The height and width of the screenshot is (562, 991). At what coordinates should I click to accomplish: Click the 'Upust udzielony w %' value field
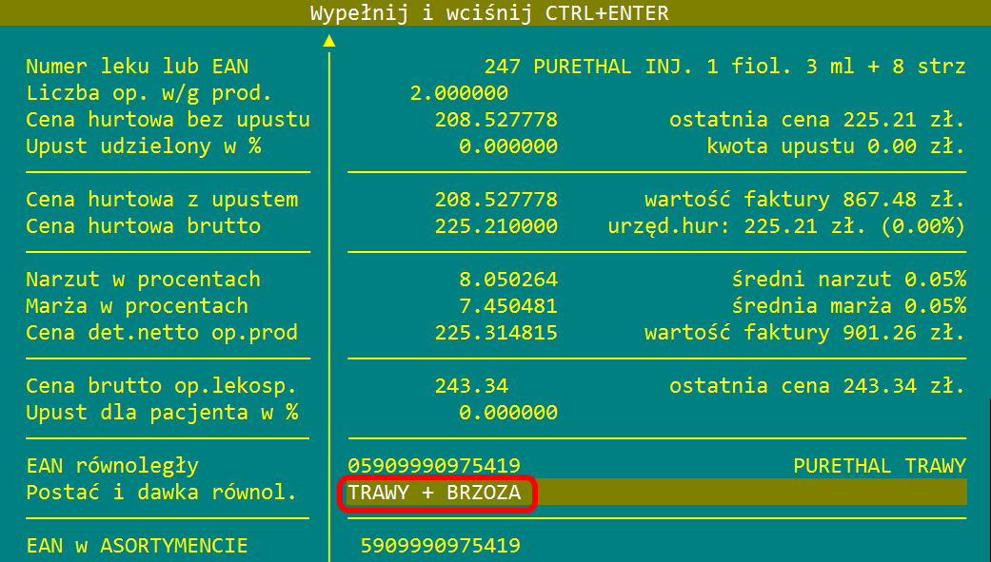click(508, 146)
